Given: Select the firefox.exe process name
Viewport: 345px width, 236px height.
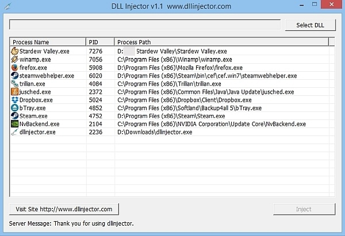Looking at the screenshot, I should [x=33, y=68].
